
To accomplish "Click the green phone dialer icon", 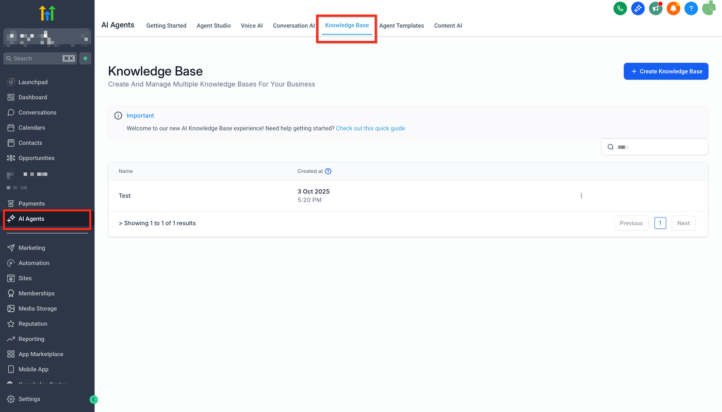I will [x=620, y=8].
